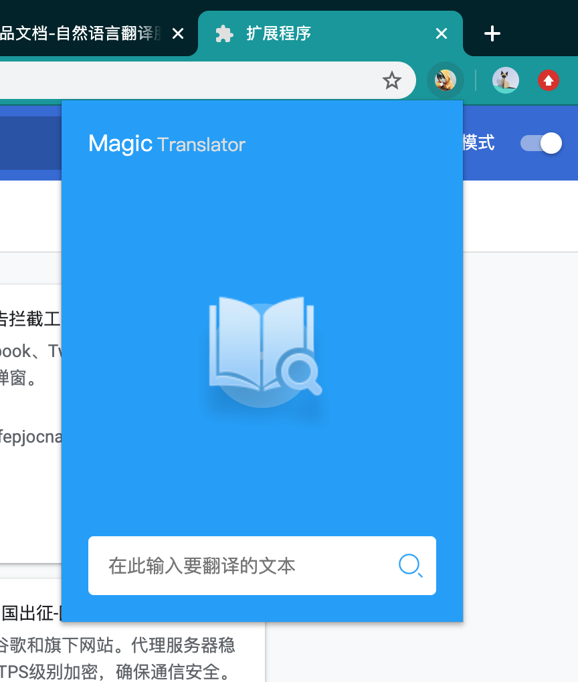
Task: Click the 模式 label next to the switch
Action: (478, 142)
